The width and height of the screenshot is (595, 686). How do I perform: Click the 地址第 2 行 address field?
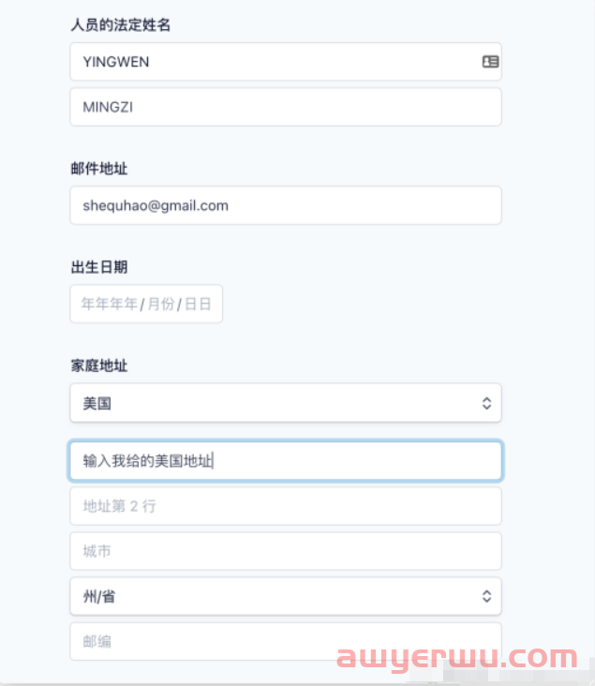pyautogui.click(x=286, y=506)
